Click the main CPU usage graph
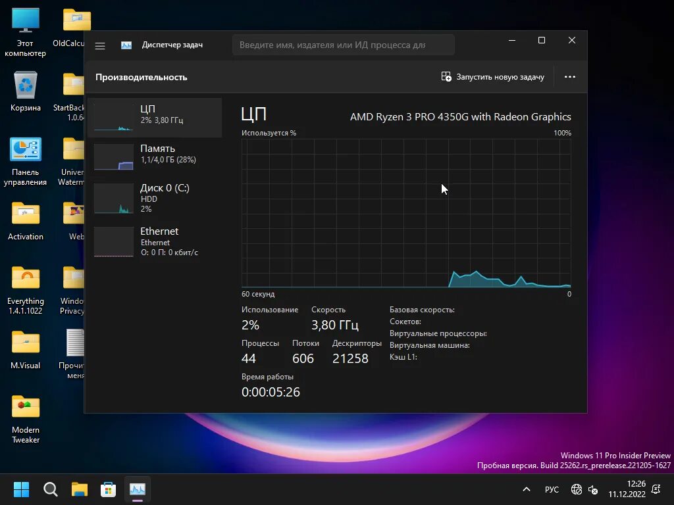Viewport: 674px width, 505px height. coord(406,213)
